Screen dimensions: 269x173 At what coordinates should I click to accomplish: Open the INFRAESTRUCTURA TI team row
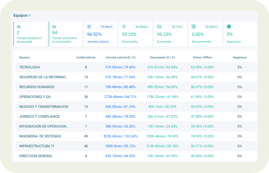pyautogui.click(x=37, y=146)
